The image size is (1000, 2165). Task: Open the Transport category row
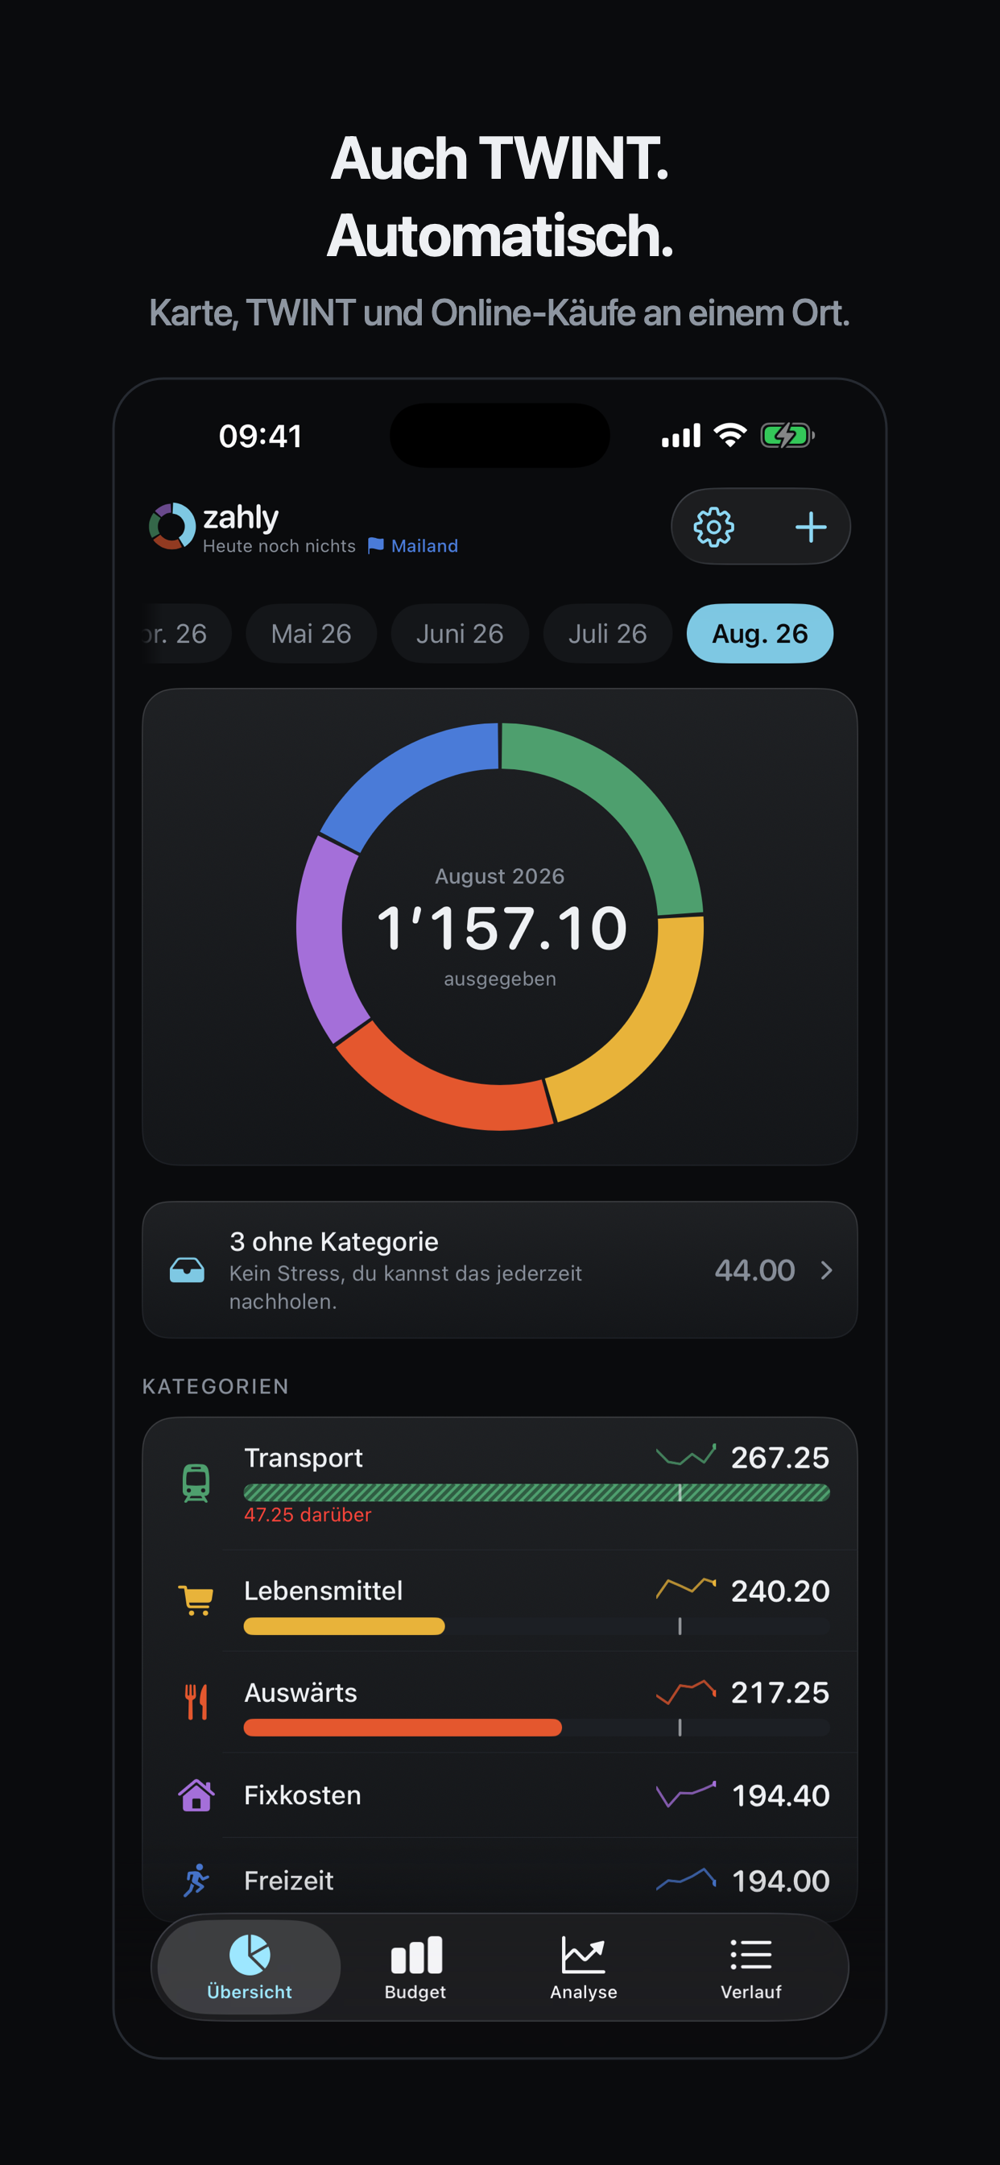point(500,1484)
